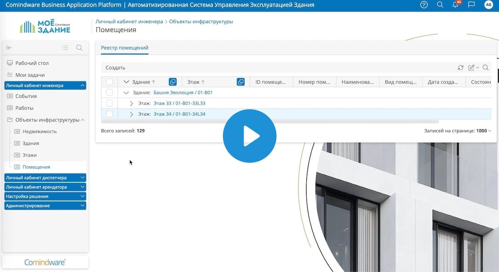Screen dimensions: 499x272
Task: Go to Работы in the sidebar
Action: point(25,108)
